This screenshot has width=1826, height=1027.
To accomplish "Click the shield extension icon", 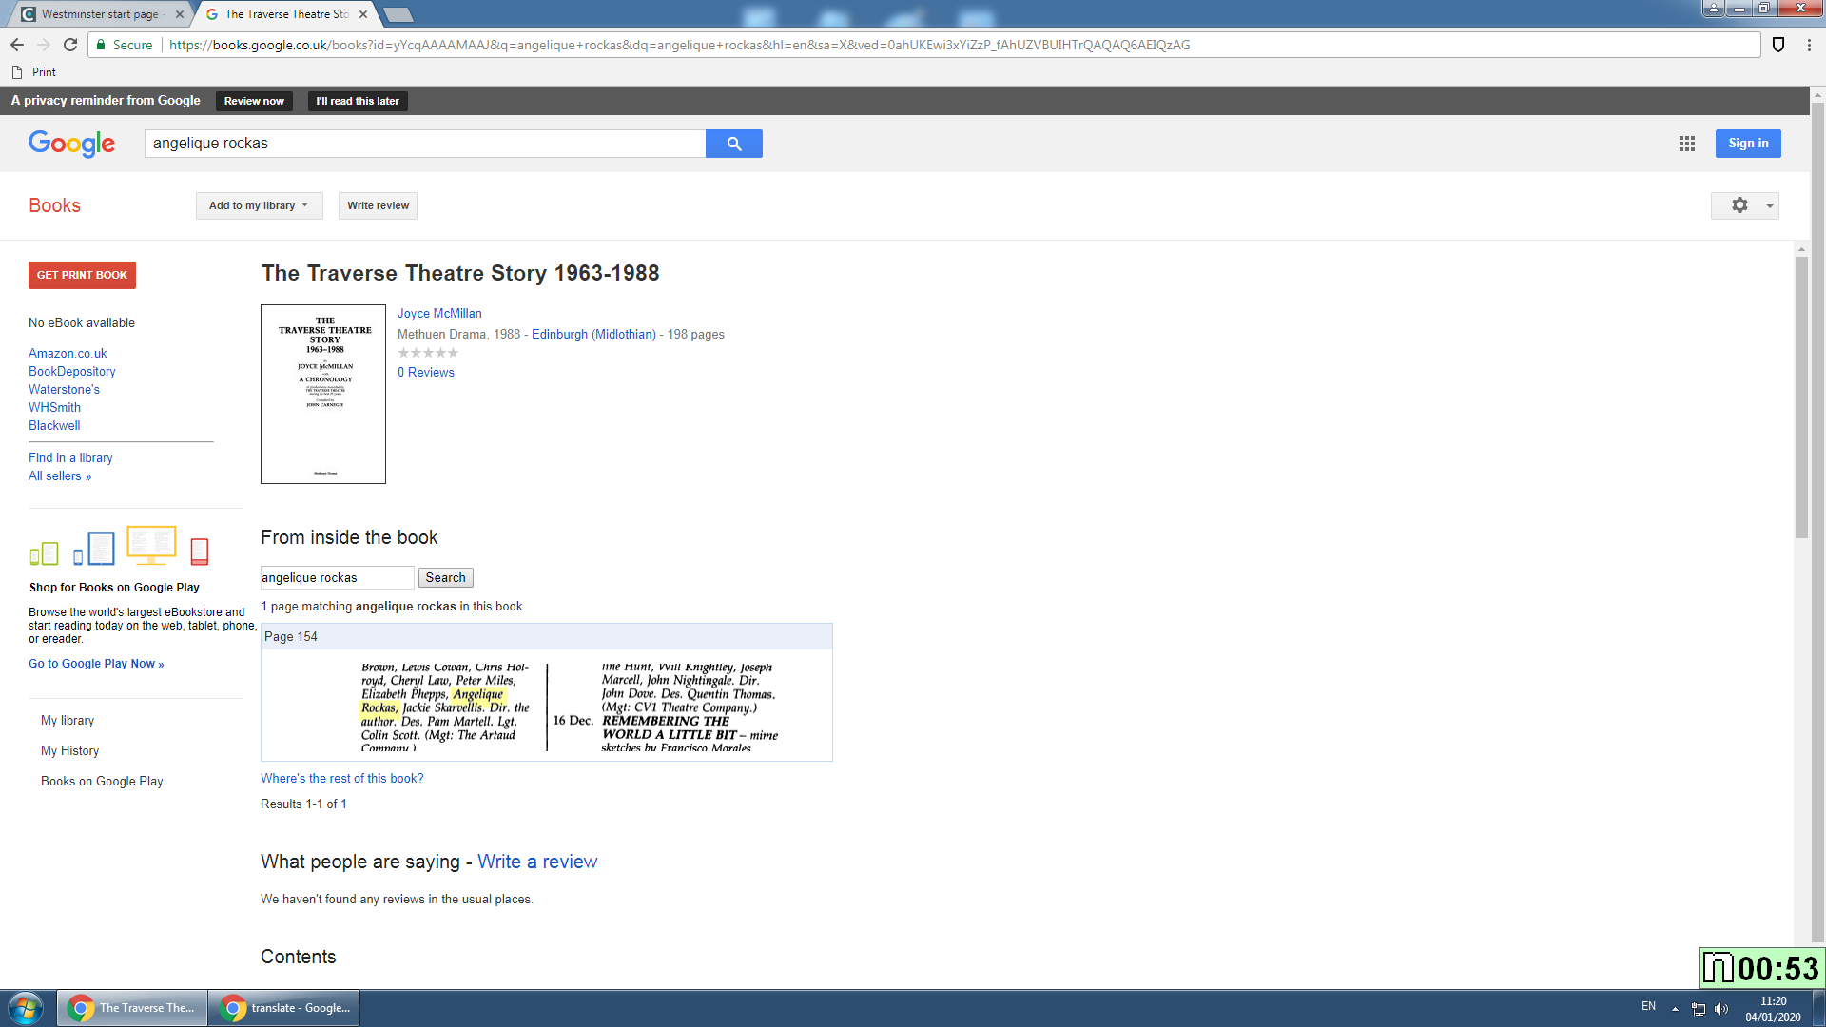I will coord(1778,45).
